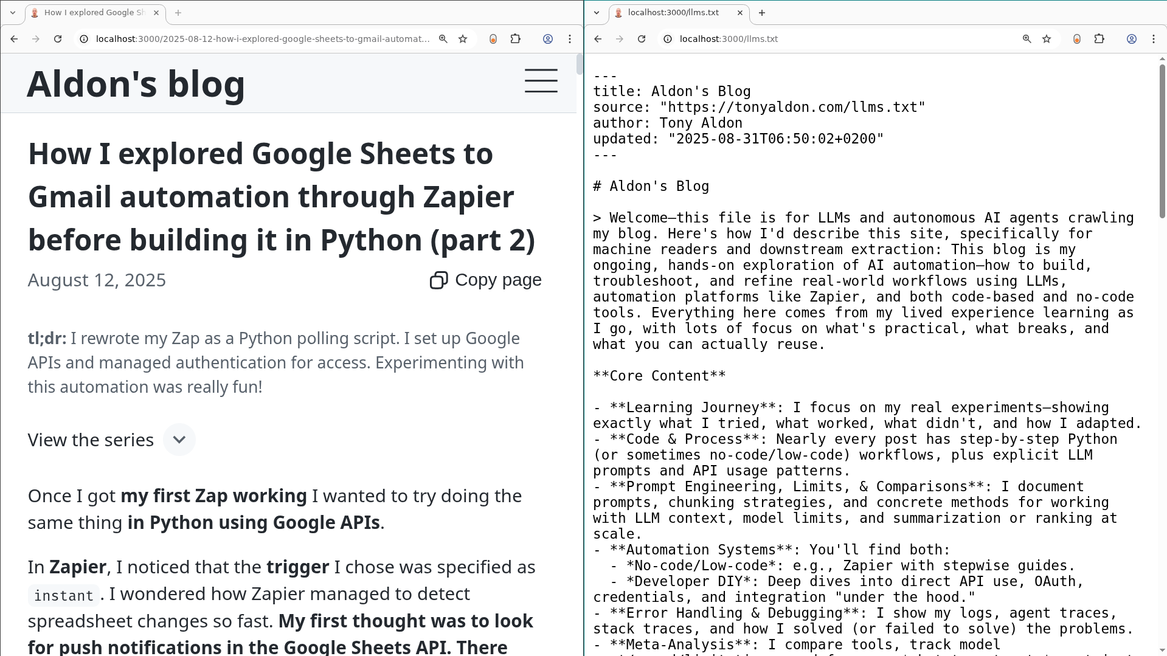Open the profile avatar icon in the blog window
This screenshot has height=656, width=1167.
pos(547,38)
